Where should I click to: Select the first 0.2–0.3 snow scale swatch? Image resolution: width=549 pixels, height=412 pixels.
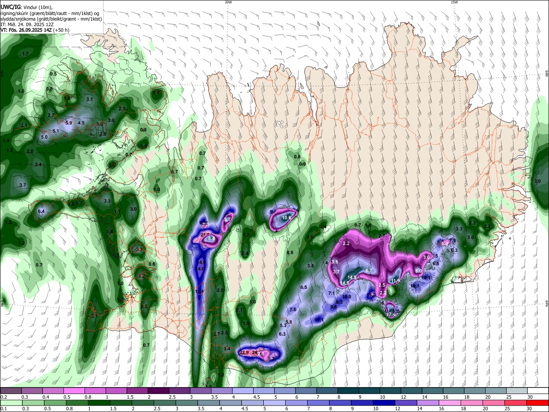[11, 391]
